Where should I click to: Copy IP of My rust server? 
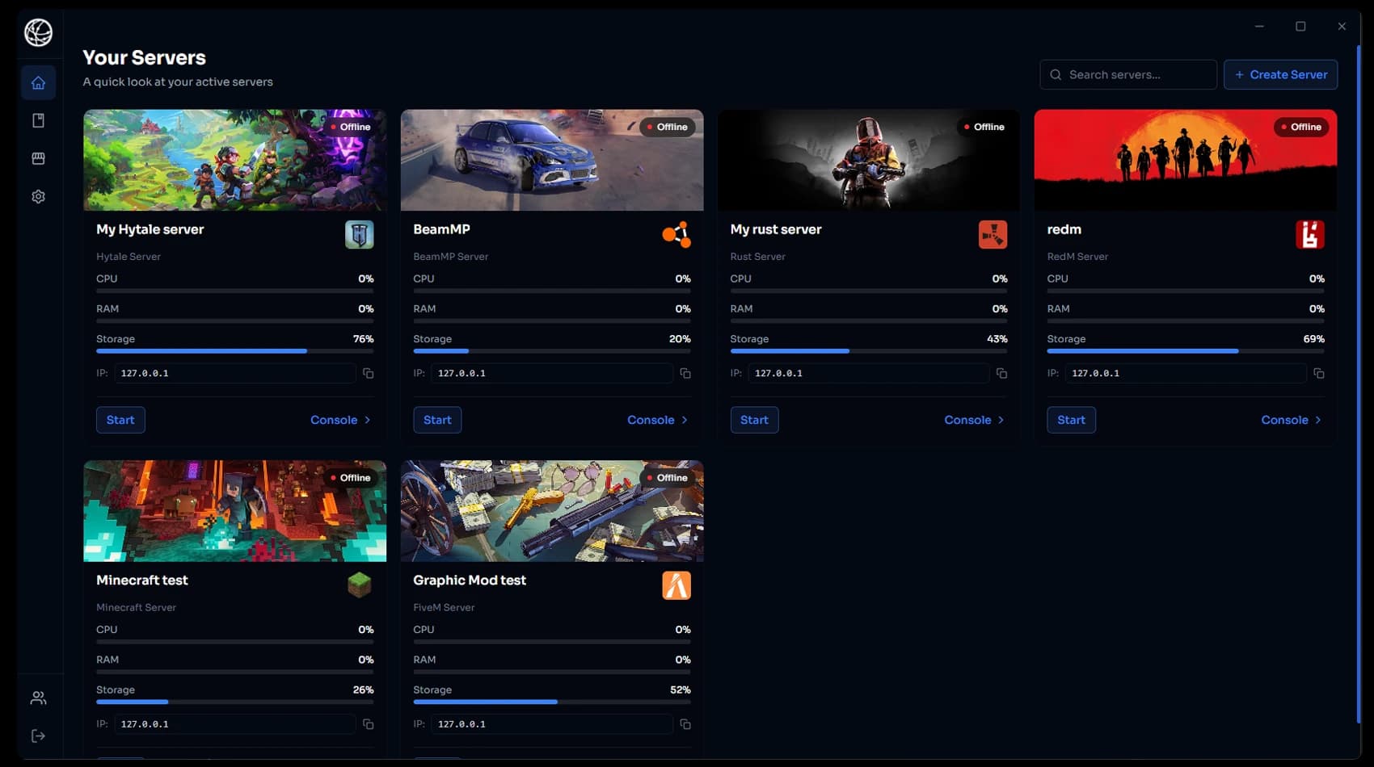coord(1001,373)
